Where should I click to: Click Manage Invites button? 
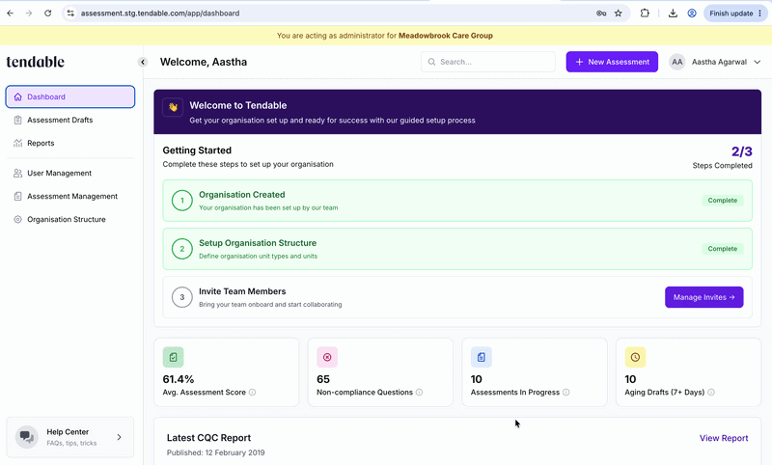point(704,297)
